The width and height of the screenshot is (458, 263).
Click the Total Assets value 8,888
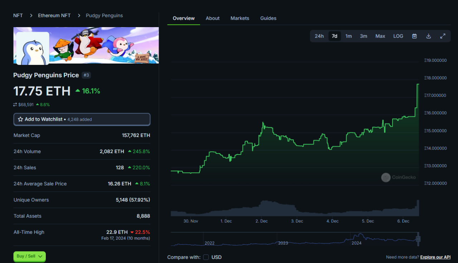(143, 216)
